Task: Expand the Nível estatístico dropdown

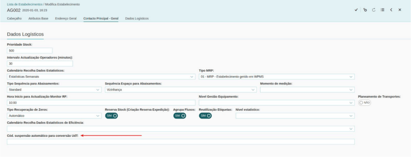Action: click(295, 116)
